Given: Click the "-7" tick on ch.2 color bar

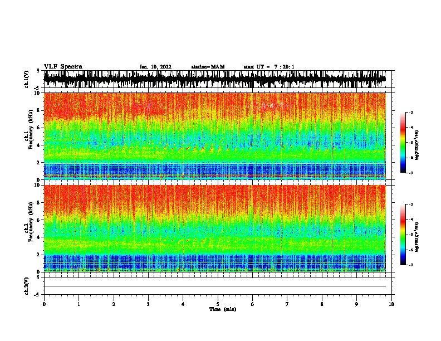Looking at the screenshot, I should coord(411,265).
